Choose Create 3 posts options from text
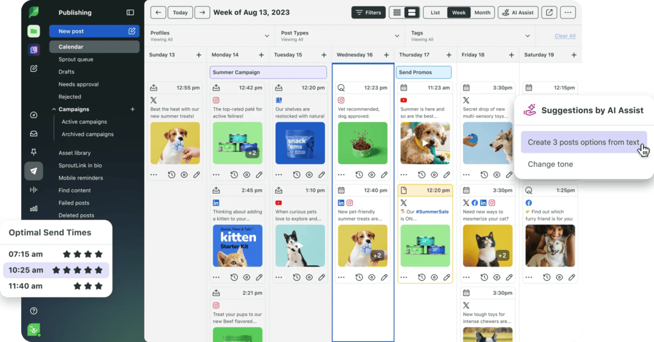This screenshot has width=654, height=342. coord(584,142)
